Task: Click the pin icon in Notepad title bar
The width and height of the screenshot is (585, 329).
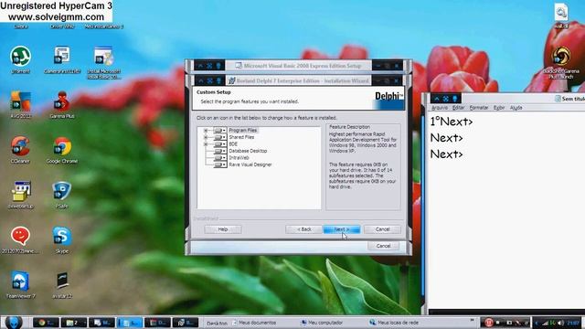Action: [455, 99]
